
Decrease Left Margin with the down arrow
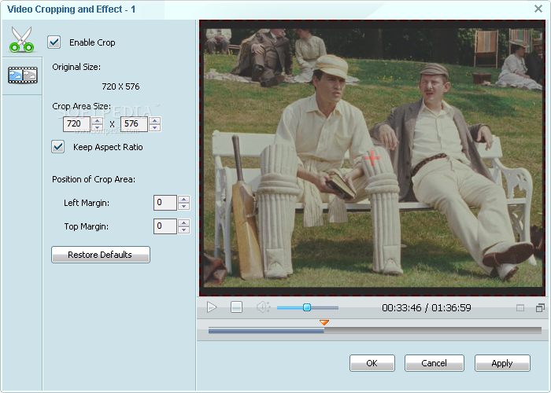click(x=183, y=206)
